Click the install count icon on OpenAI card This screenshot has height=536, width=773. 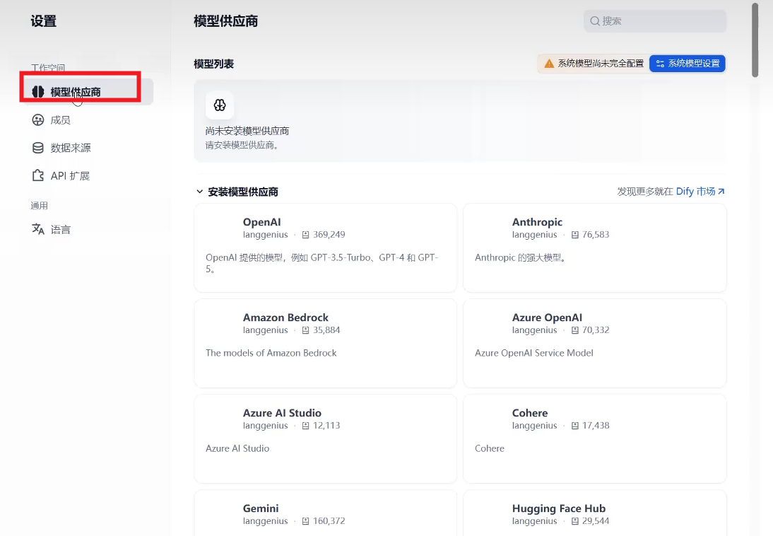[306, 235]
